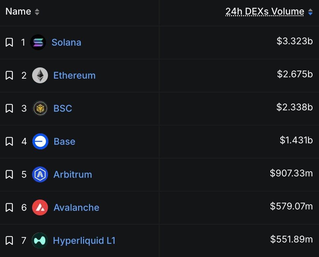Click the 24h DEXs Volume column header
319x257 pixels.
point(265,12)
